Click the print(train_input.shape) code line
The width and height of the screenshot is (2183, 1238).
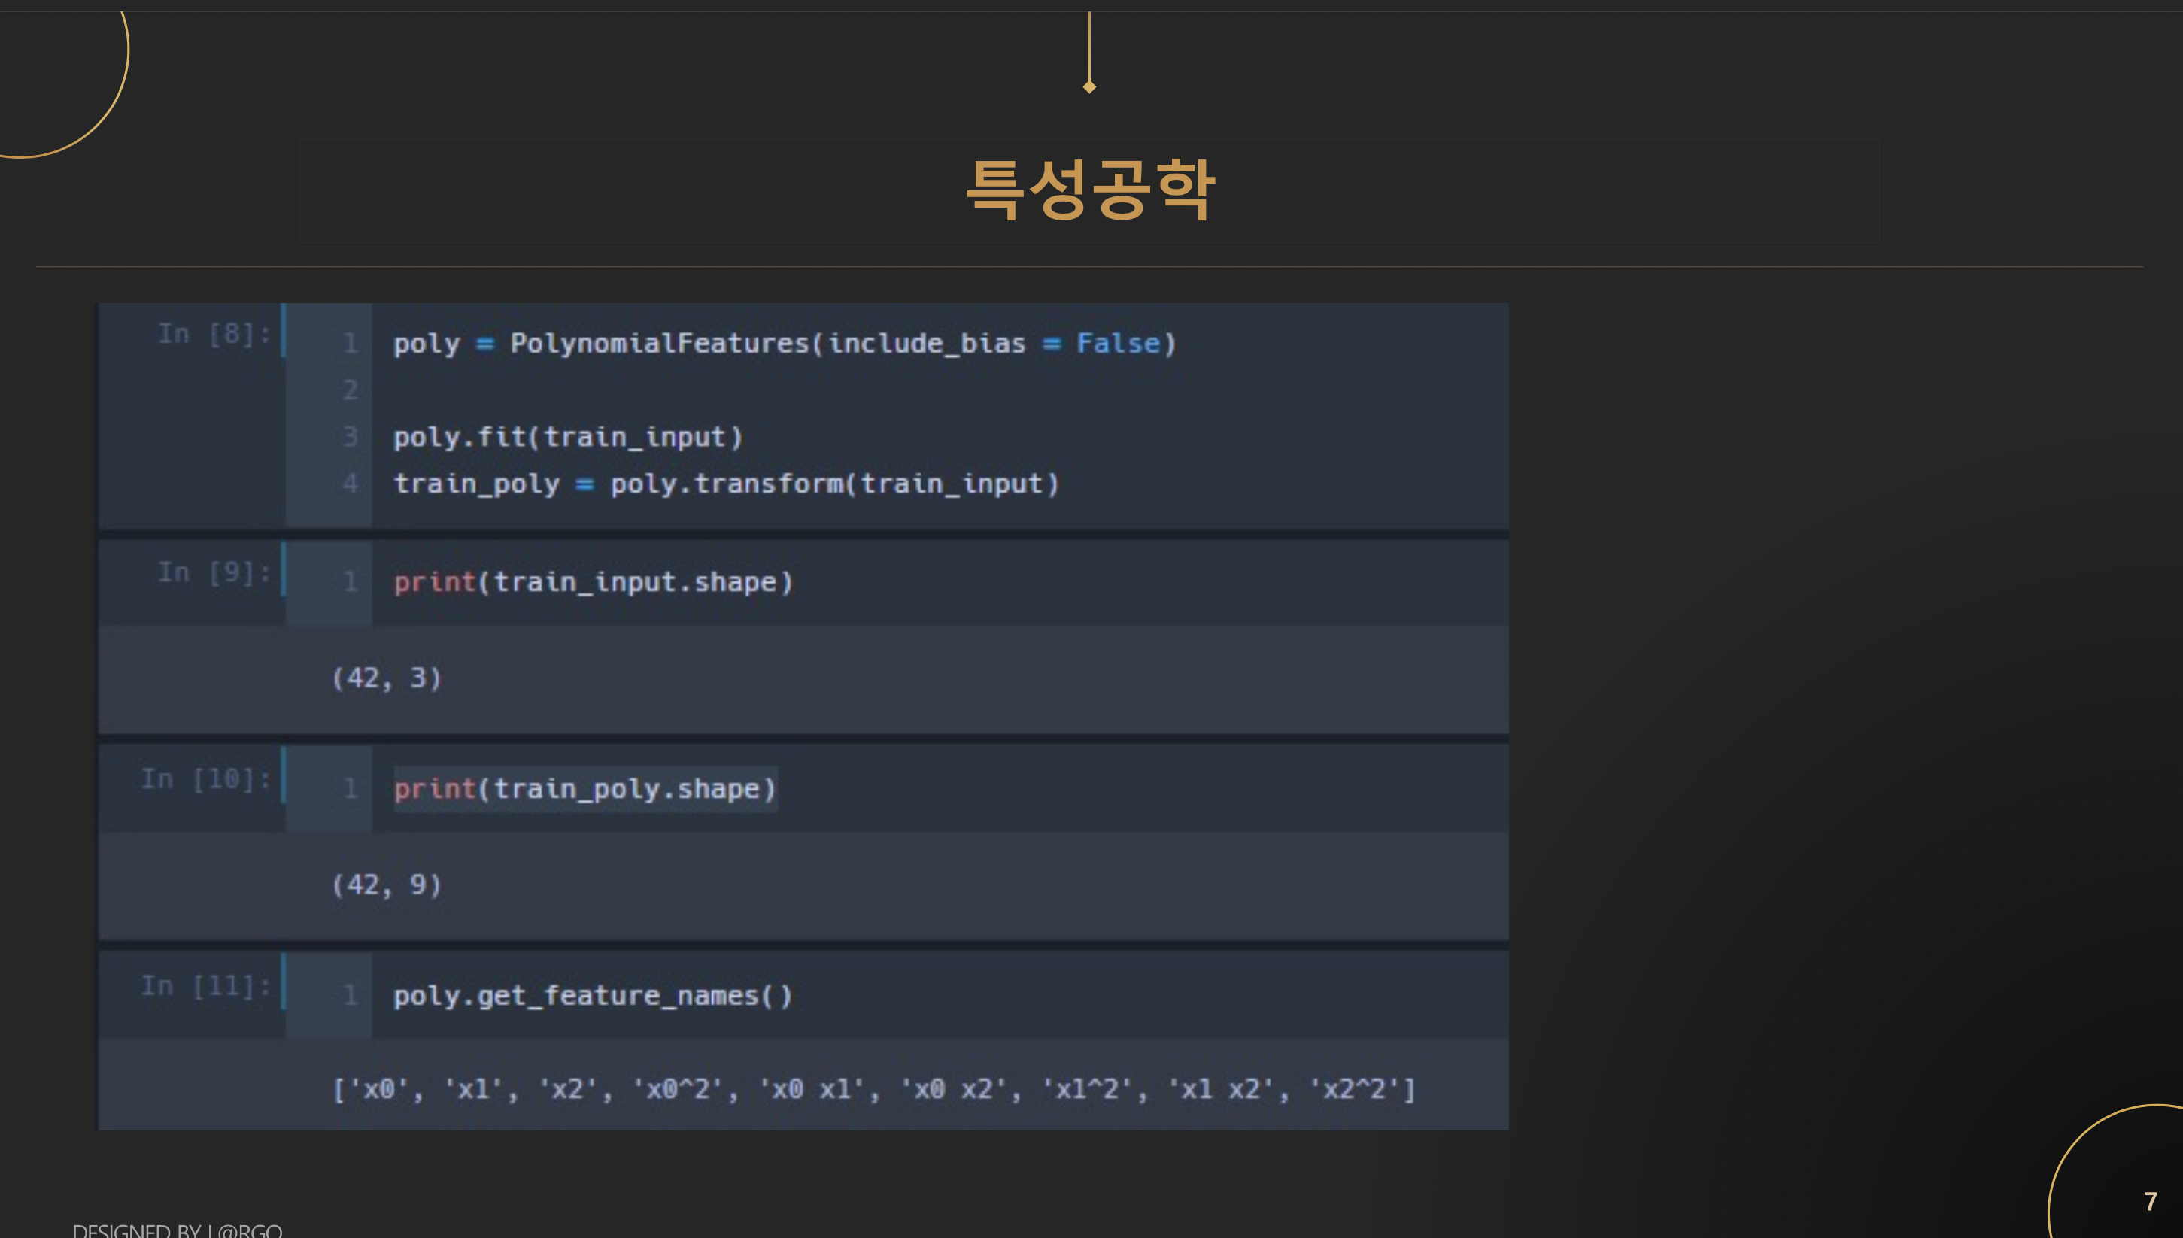[x=593, y=582]
